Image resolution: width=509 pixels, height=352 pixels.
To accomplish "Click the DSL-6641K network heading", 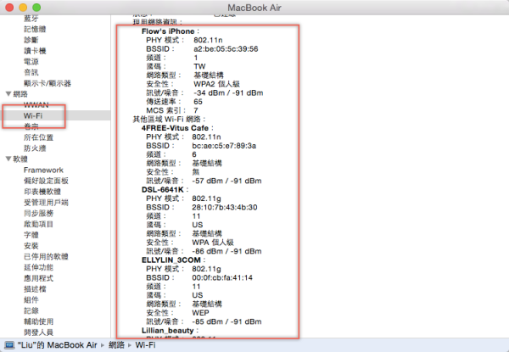I will click(x=163, y=189).
